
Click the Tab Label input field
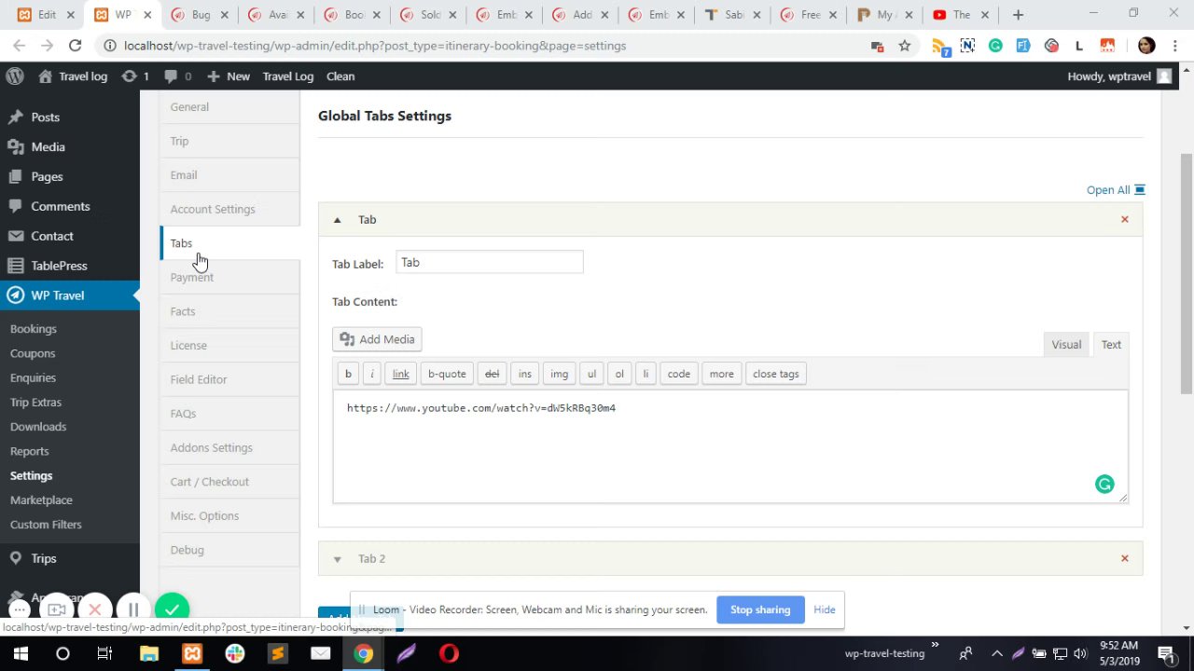click(490, 263)
